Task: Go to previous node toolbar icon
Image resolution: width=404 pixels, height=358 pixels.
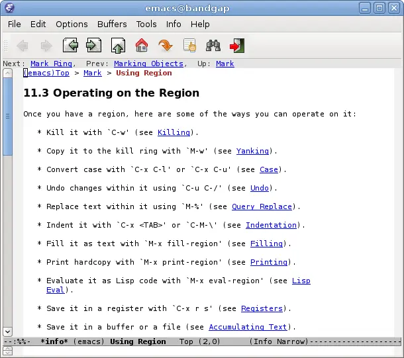Action: coord(70,45)
